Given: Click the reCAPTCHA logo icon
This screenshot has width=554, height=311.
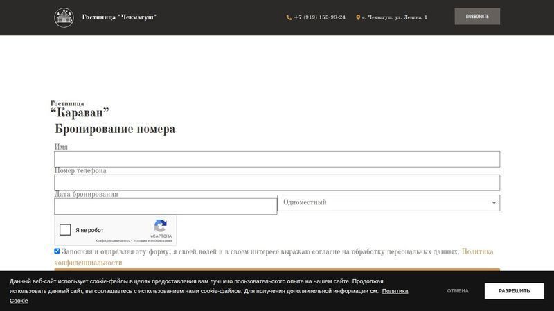Looking at the screenshot, I should [161, 226].
